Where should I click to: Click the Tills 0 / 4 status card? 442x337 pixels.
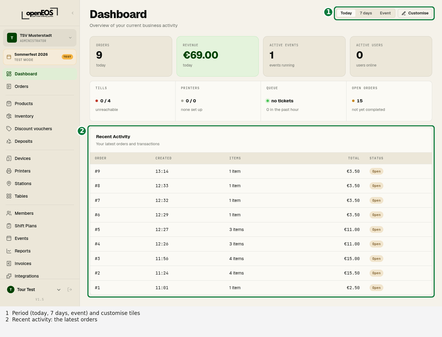(133, 101)
